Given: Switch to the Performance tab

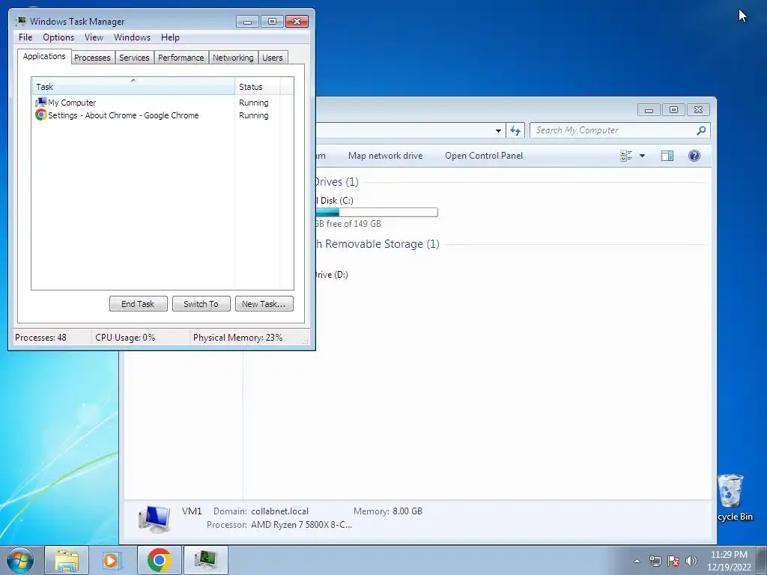Looking at the screenshot, I should (181, 58).
